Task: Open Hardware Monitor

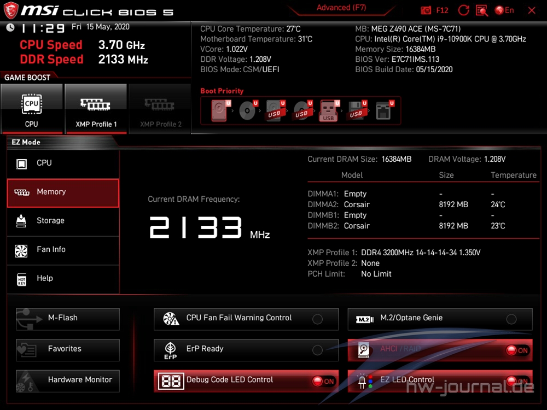Action: pos(68,381)
